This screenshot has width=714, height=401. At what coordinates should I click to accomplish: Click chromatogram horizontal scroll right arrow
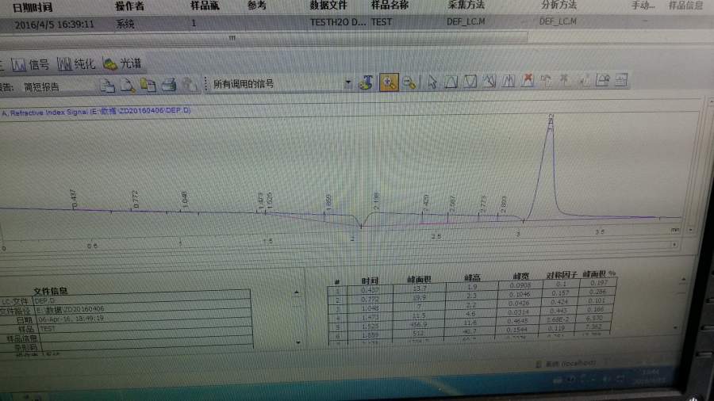674,245
